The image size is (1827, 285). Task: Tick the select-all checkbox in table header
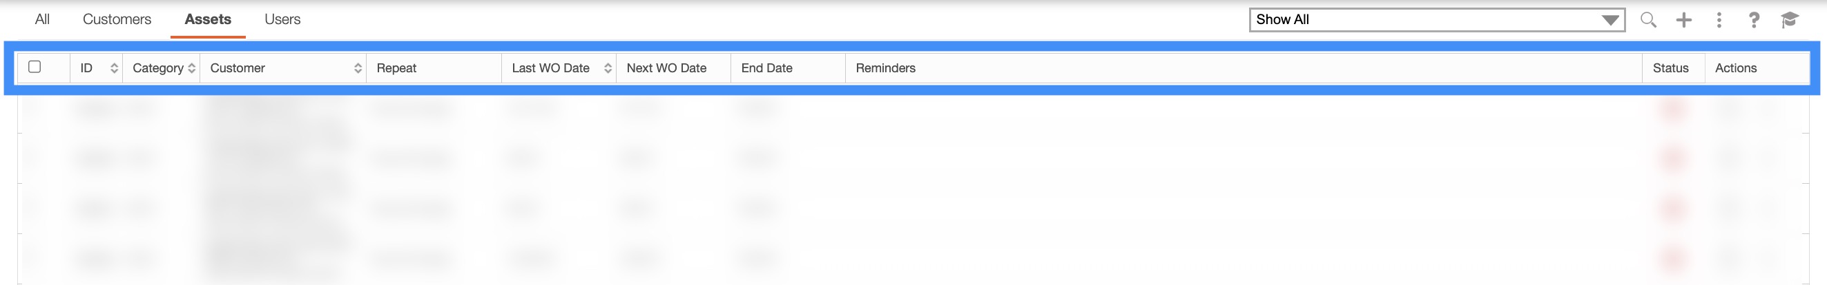[34, 67]
